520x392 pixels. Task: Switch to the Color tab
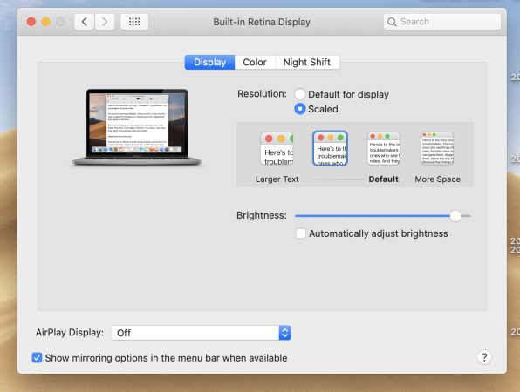tap(255, 62)
